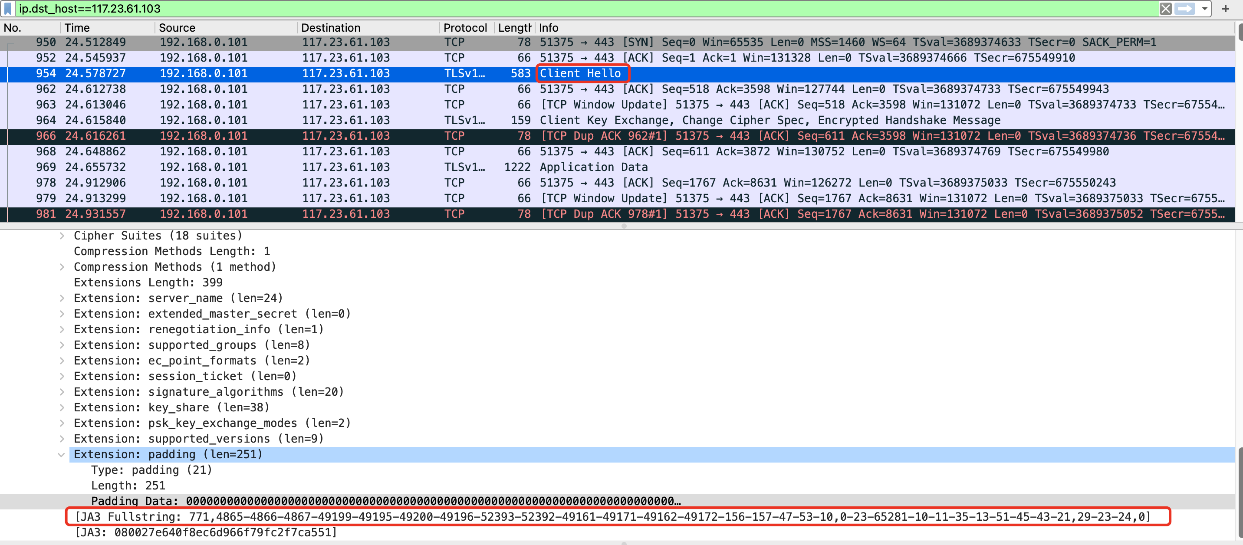Click the Destination column header
Screen dimensions: 1243x545
[331, 28]
